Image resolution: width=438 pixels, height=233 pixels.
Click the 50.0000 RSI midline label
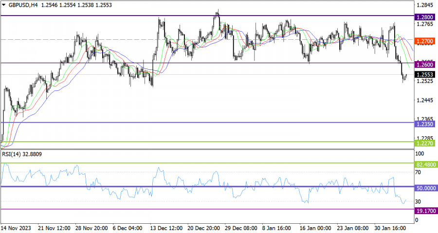426,188
